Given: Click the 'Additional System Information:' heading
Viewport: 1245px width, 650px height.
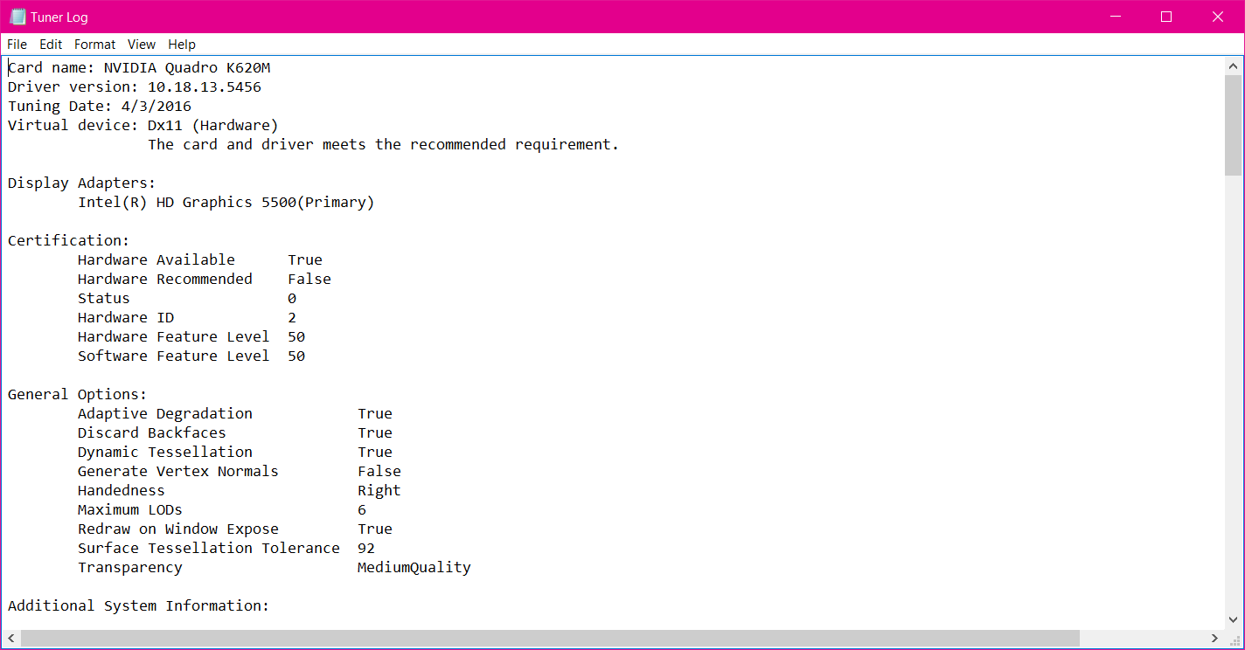Looking at the screenshot, I should [x=139, y=605].
